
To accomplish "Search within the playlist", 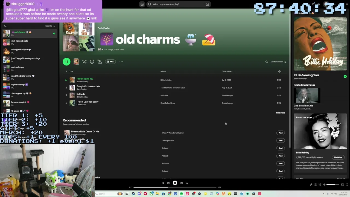I will click(x=267, y=62).
